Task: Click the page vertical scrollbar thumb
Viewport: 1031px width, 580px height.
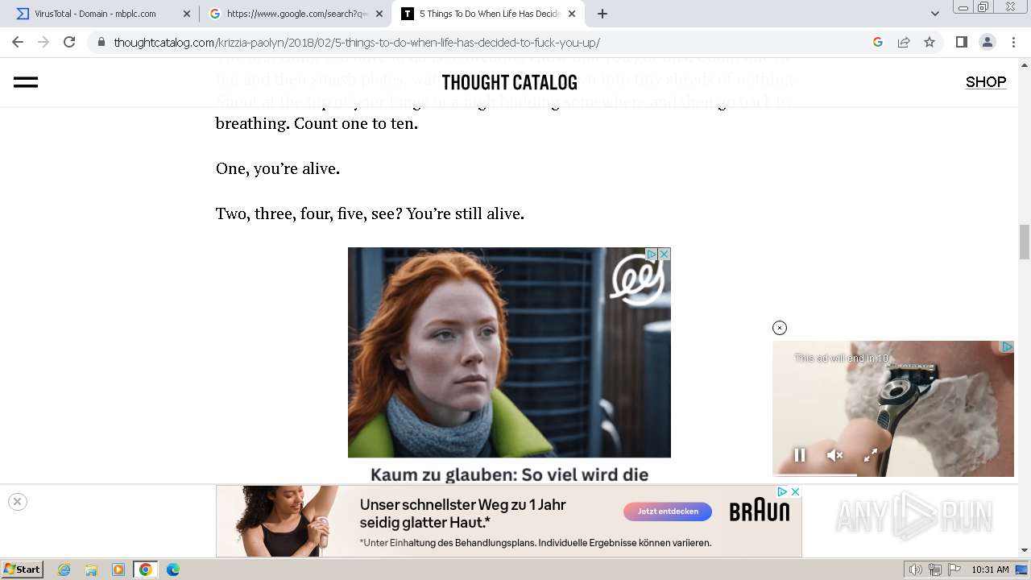Action: coord(1025,242)
